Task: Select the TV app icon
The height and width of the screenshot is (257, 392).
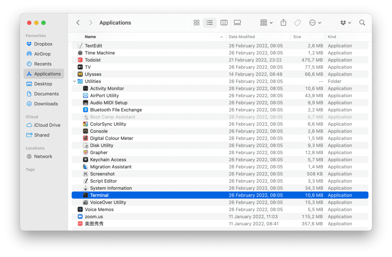Action: [80, 67]
